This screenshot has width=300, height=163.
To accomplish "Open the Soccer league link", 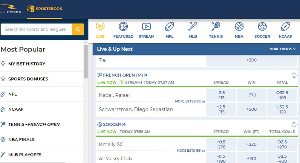I will 114,124.
